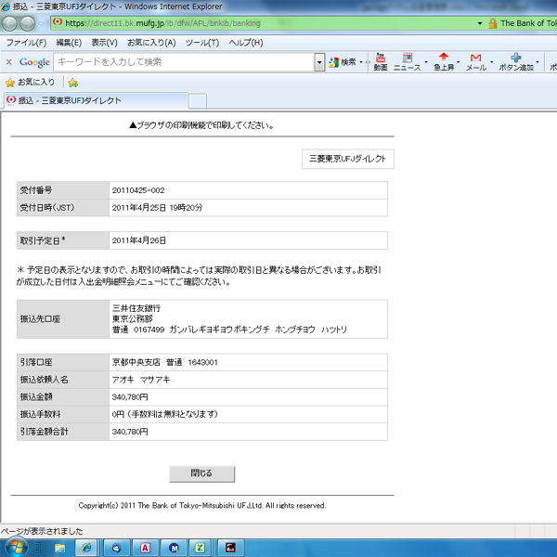Click the mufg.jp address bar URL

[162, 23]
